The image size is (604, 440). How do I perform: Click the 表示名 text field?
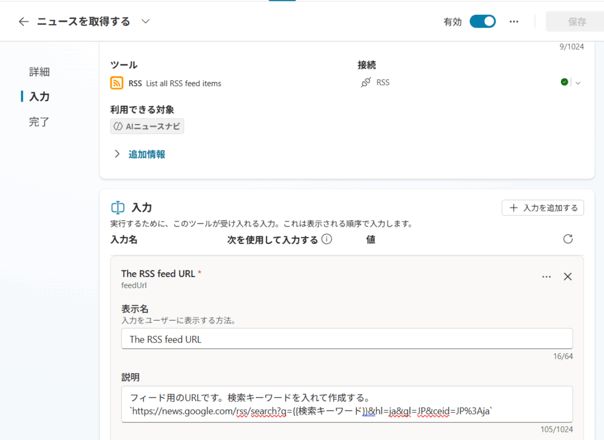347,339
